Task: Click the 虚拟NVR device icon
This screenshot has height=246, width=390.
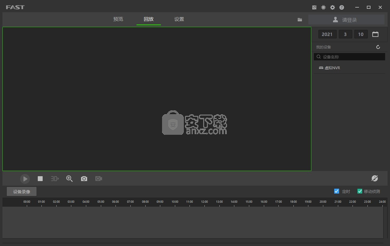Action: click(x=321, y=68)
